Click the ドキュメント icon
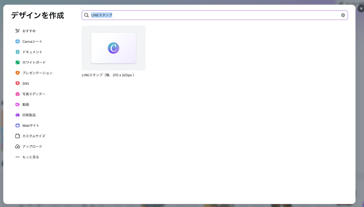 point(18,52)
